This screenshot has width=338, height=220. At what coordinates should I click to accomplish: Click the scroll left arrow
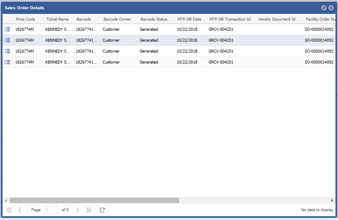[6, 201]
